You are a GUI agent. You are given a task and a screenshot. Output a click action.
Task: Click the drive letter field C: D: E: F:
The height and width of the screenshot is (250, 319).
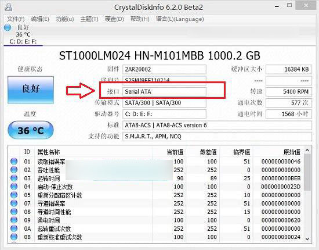164,114
